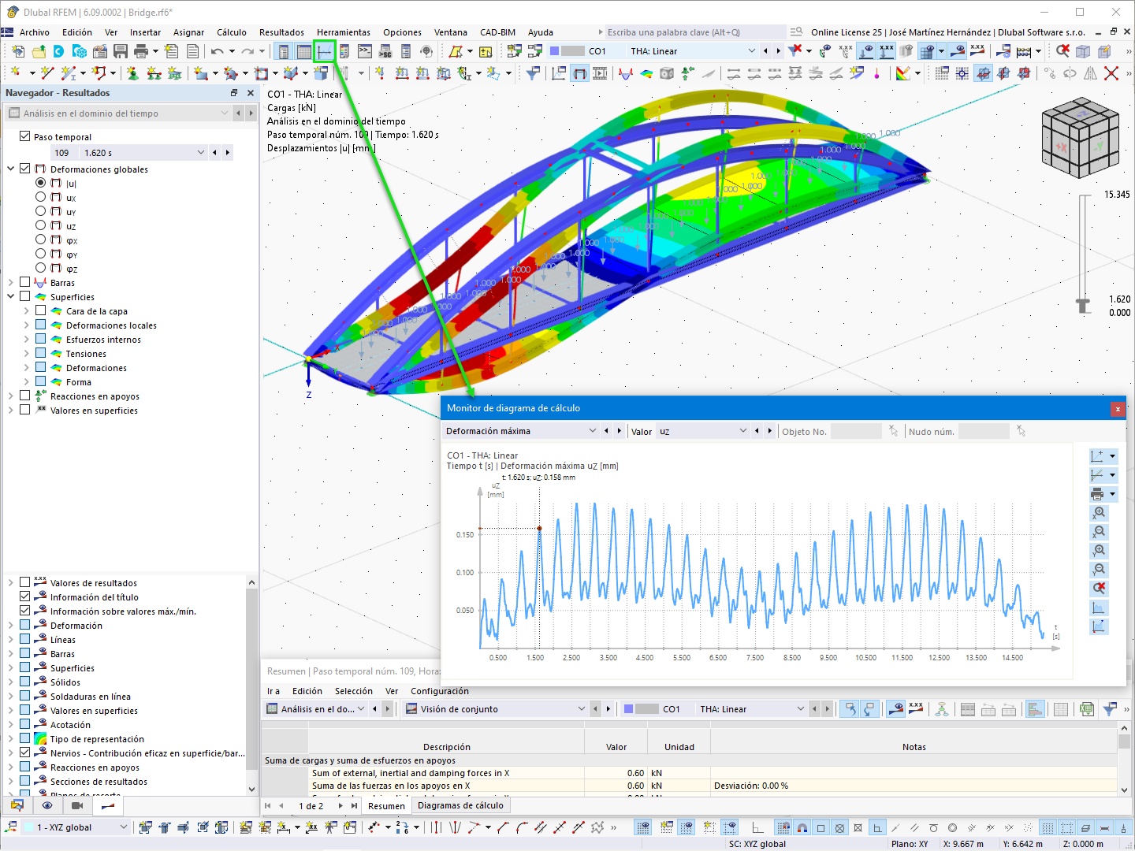Click the Objeto No. input field
Image resolution: width=1135 pixels, height=851 pixels.
pos(856,431)
